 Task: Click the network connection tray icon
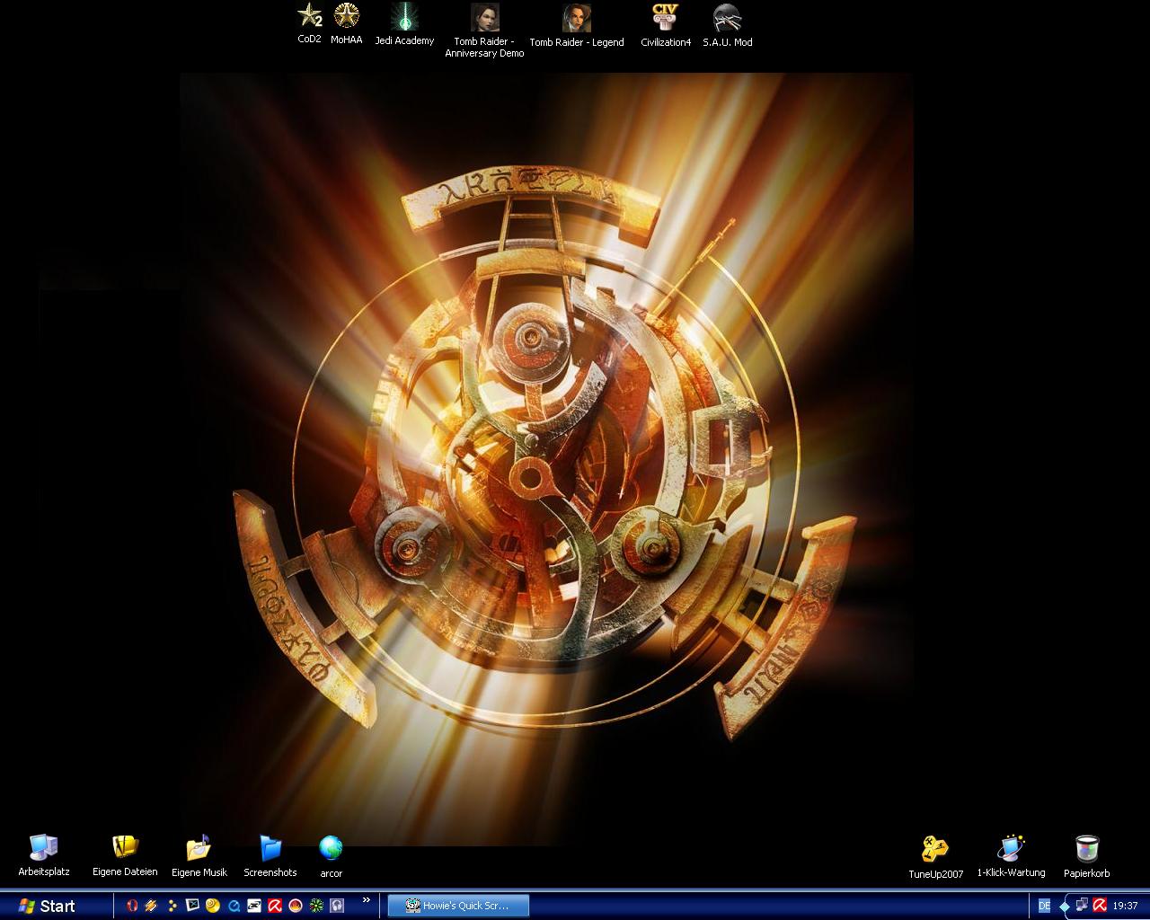(x=1083, y=906)
